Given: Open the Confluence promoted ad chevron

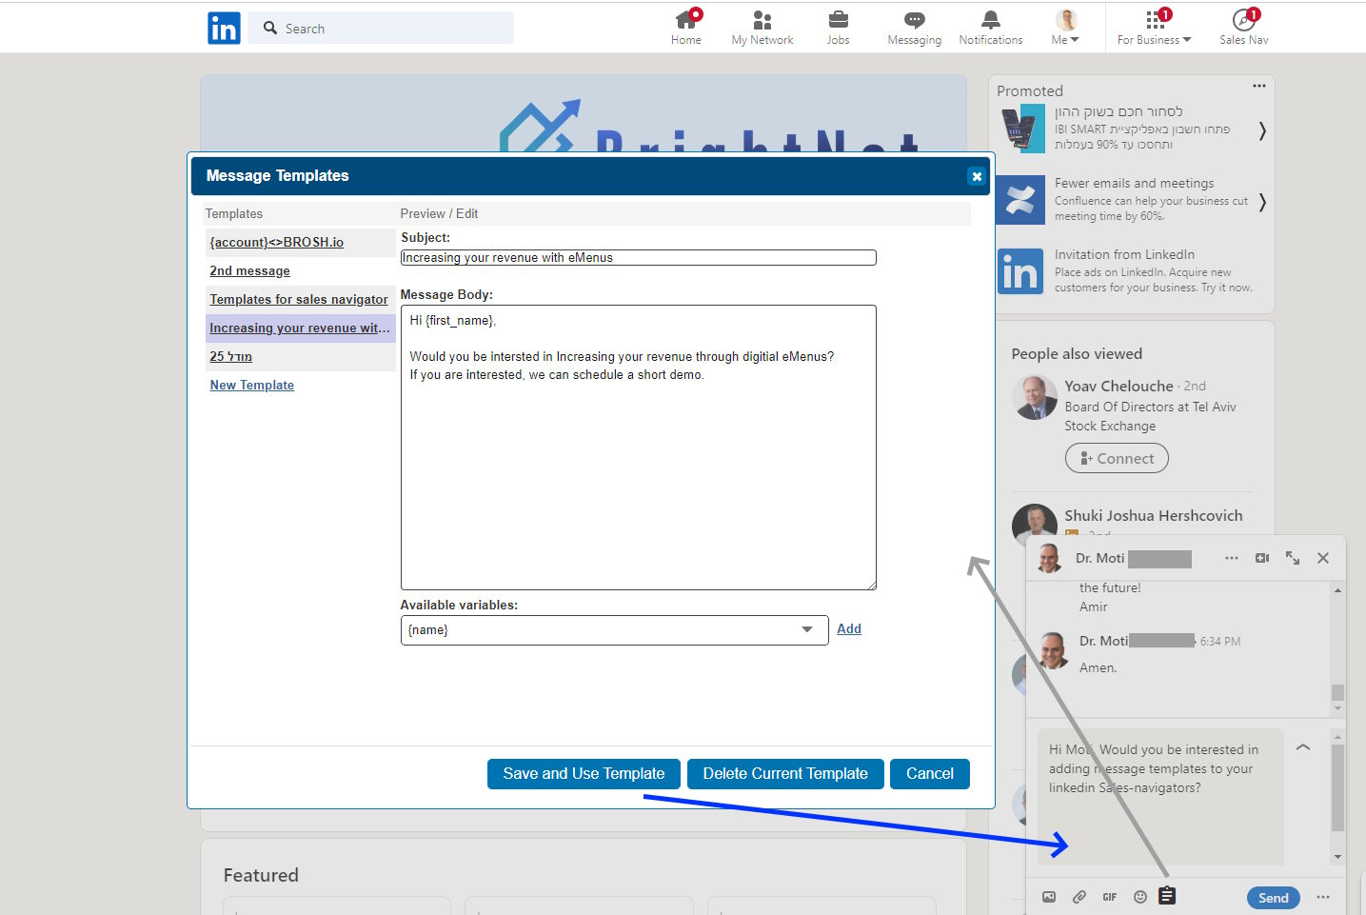Looking at the screenshot, I should click(x=1262, y=202).
